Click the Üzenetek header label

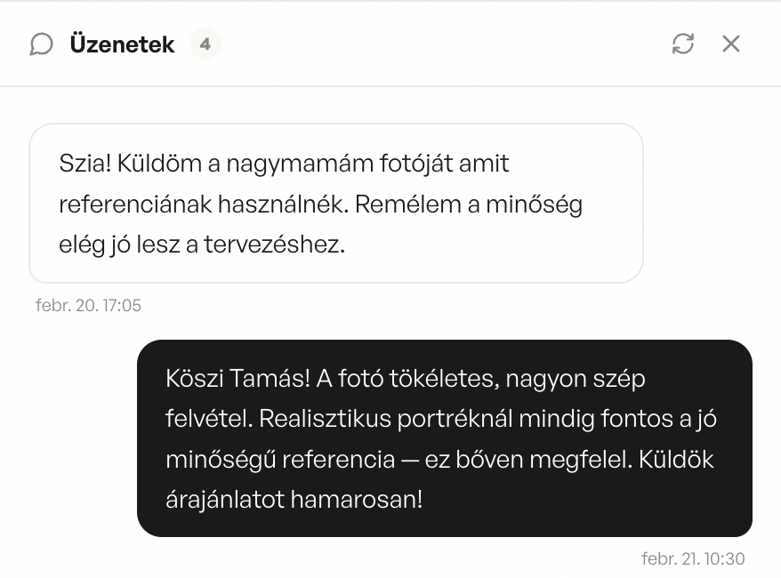point(122,44)
